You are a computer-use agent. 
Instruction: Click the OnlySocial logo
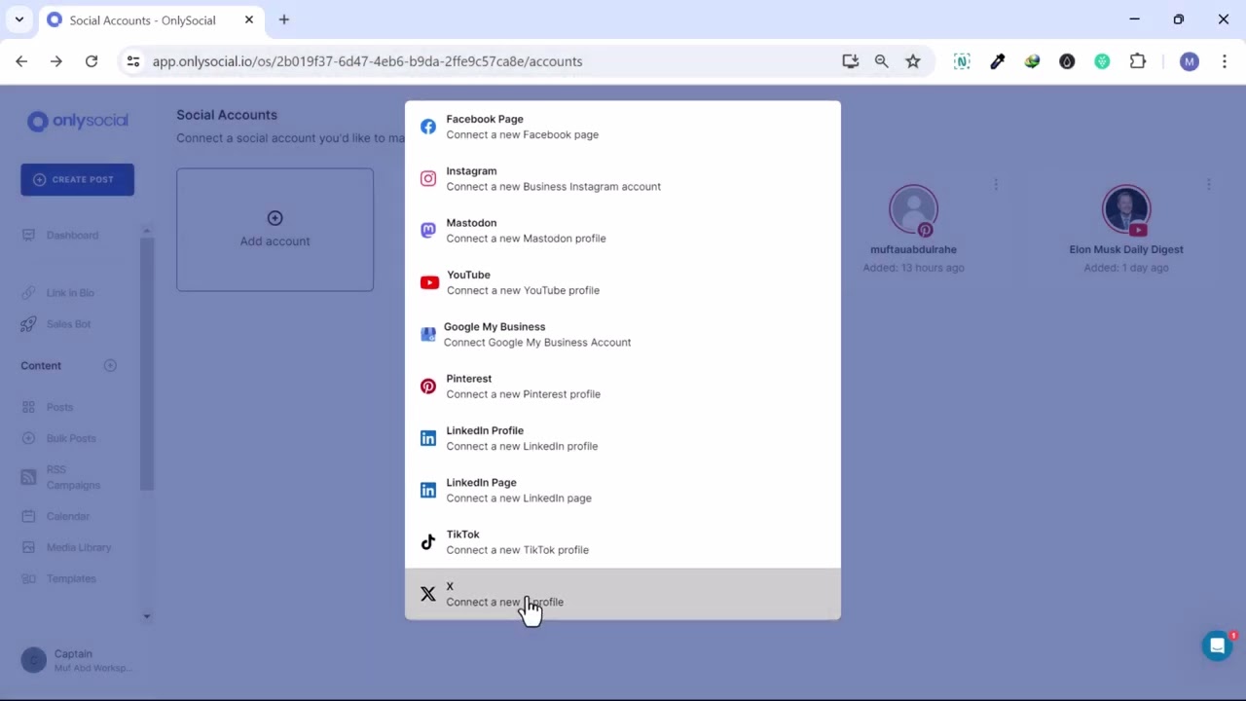click(78, 121)
